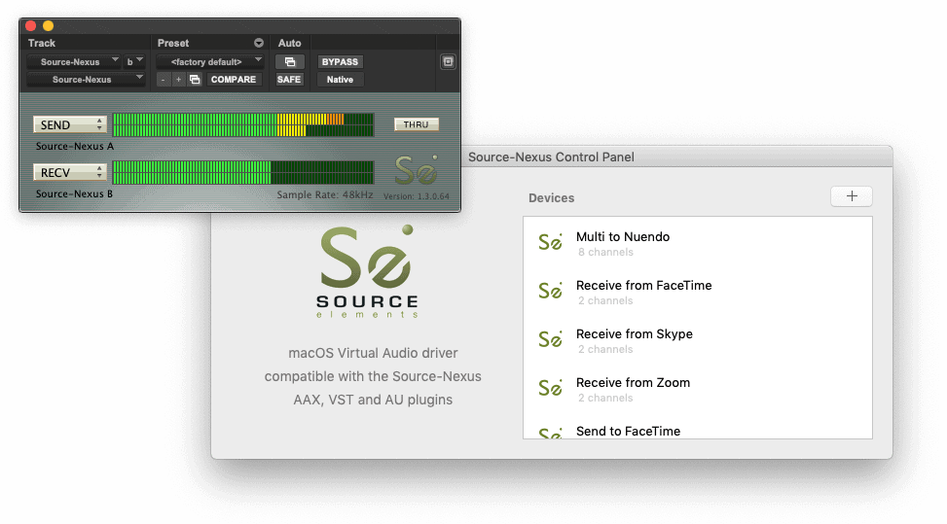Open the Source-Nexus track selector dropdown

click(x=74, y=61)
